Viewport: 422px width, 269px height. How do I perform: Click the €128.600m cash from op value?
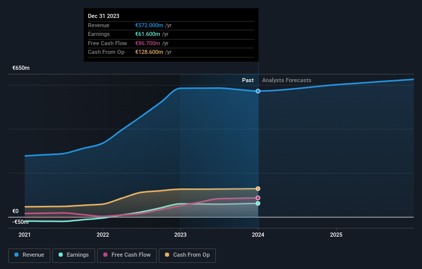pyautogui.click(x=149, y=52)
